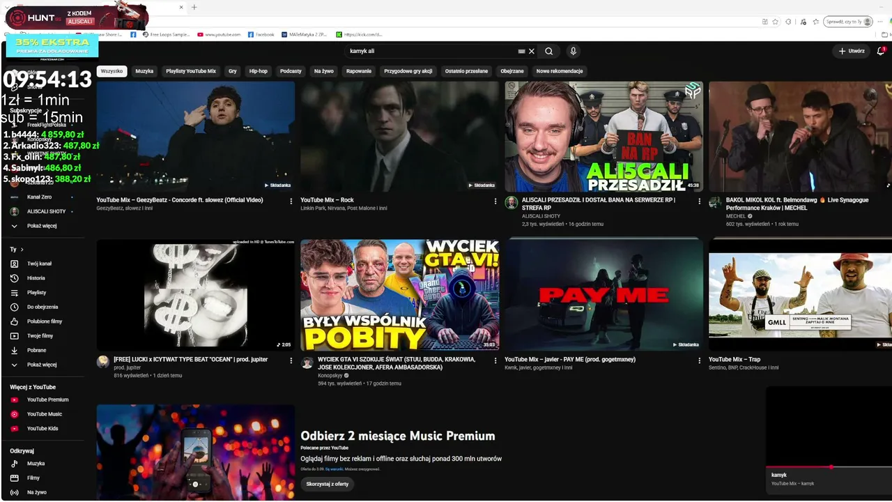Open the www.youtube.com bookmark
Image resolution: width=892 pixels, height=502 pixels.
click(219, 34)
